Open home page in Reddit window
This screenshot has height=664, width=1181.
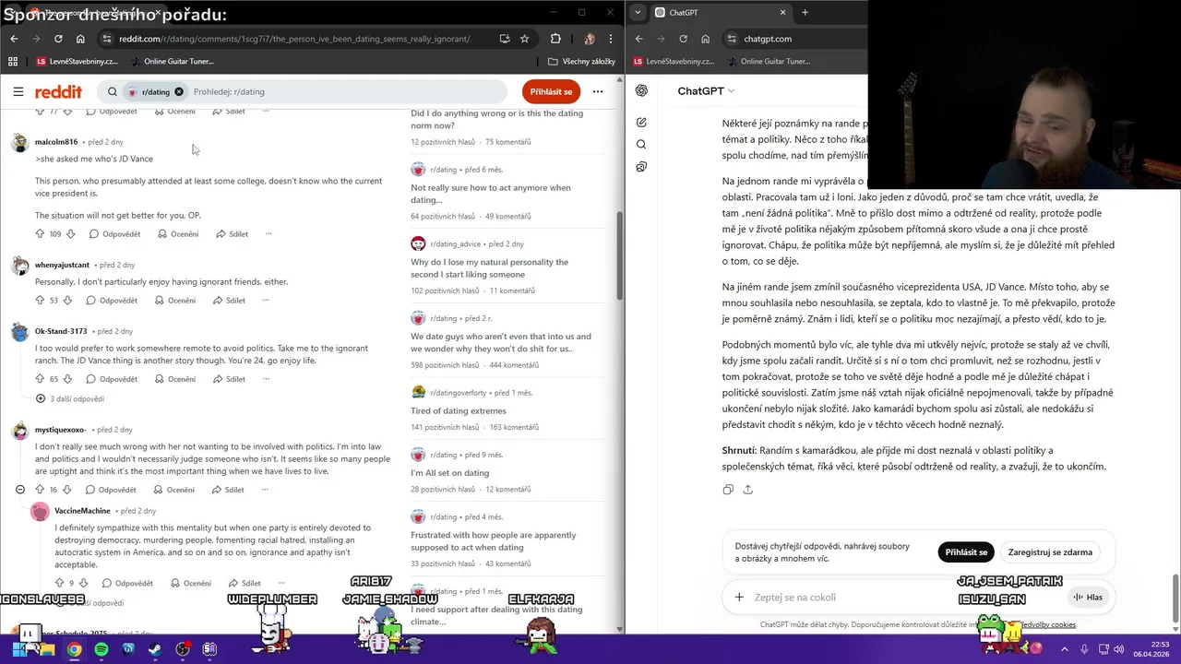pyautogui.click(x=80, y=39)
